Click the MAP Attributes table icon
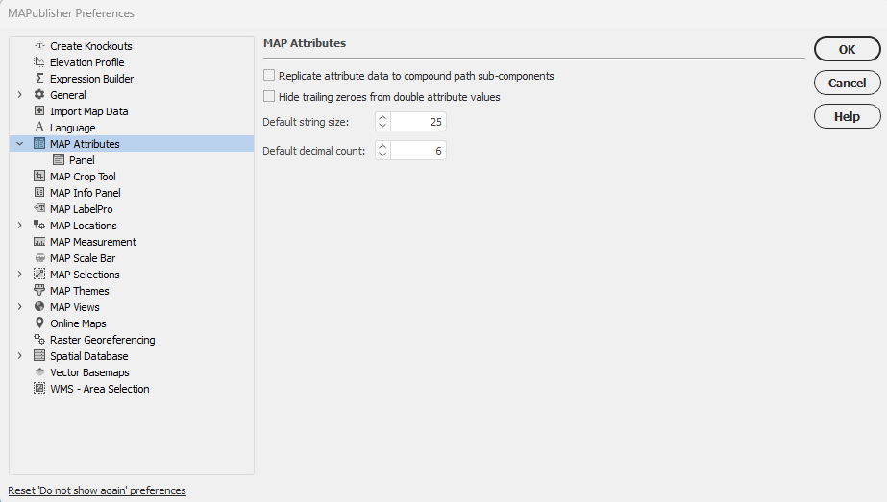Image resolution: width=887 pixels, height=502 pixels. [x=39, y=144]
